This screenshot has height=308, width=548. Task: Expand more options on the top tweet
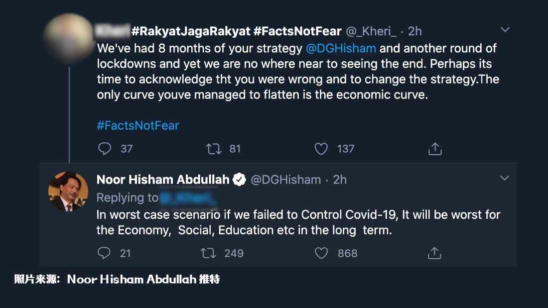(x=505, y=30)
